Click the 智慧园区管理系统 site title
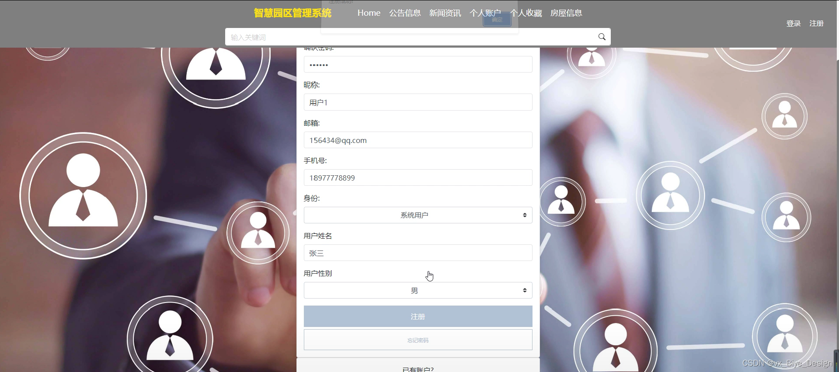Screen dimensions: 839x372 (292, 13)
